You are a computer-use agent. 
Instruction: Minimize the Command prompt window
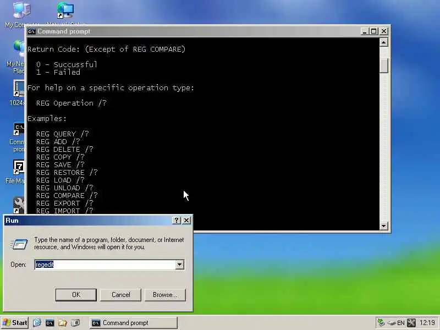365,31
